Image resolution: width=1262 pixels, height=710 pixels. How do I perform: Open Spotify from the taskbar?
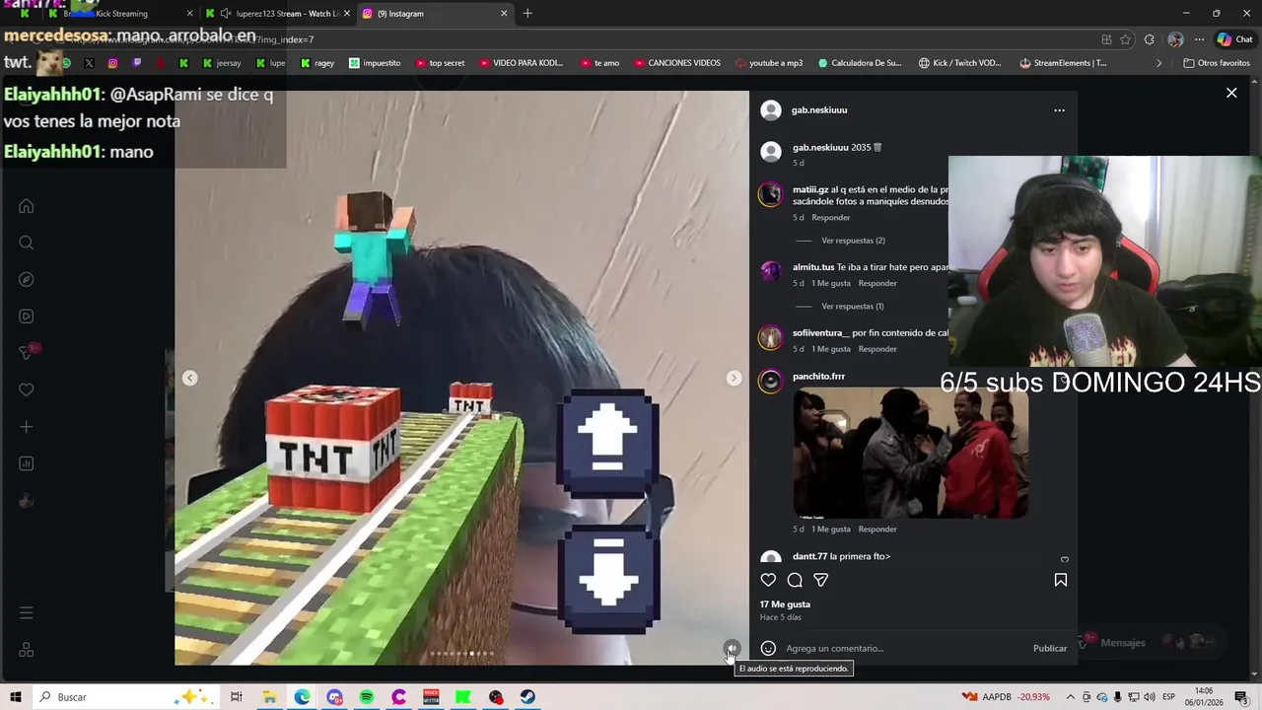(x=367, y=697)
